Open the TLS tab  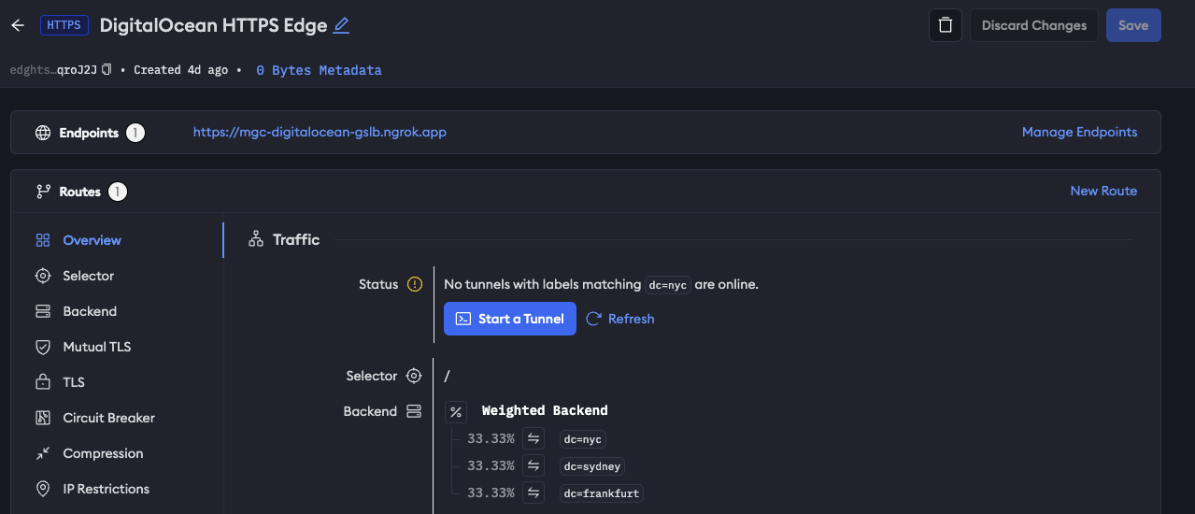[74, 382]
